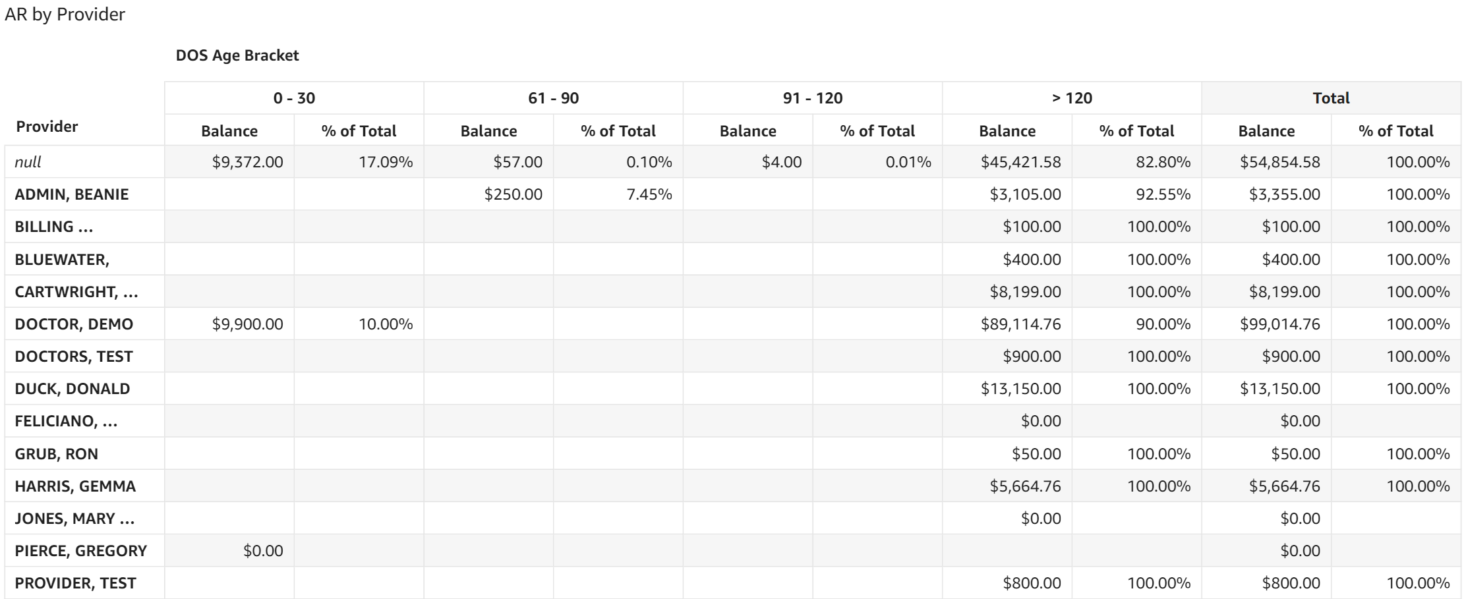Click the AR by Provider visual title

click(x=65, y=14)
